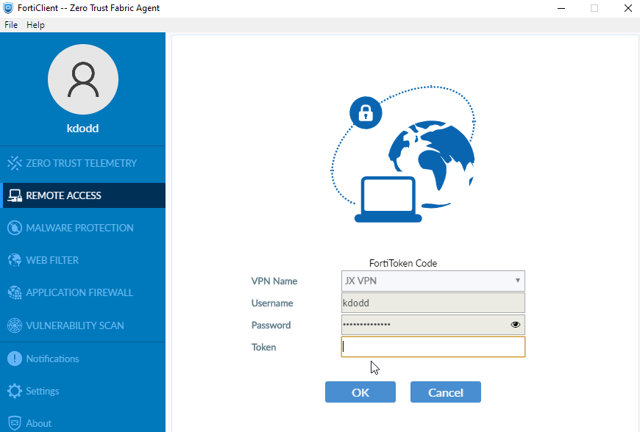640x432 pixels.
Task: Open the Application Firewall icon
Action: pyautogui.click(x=15, y=292)
